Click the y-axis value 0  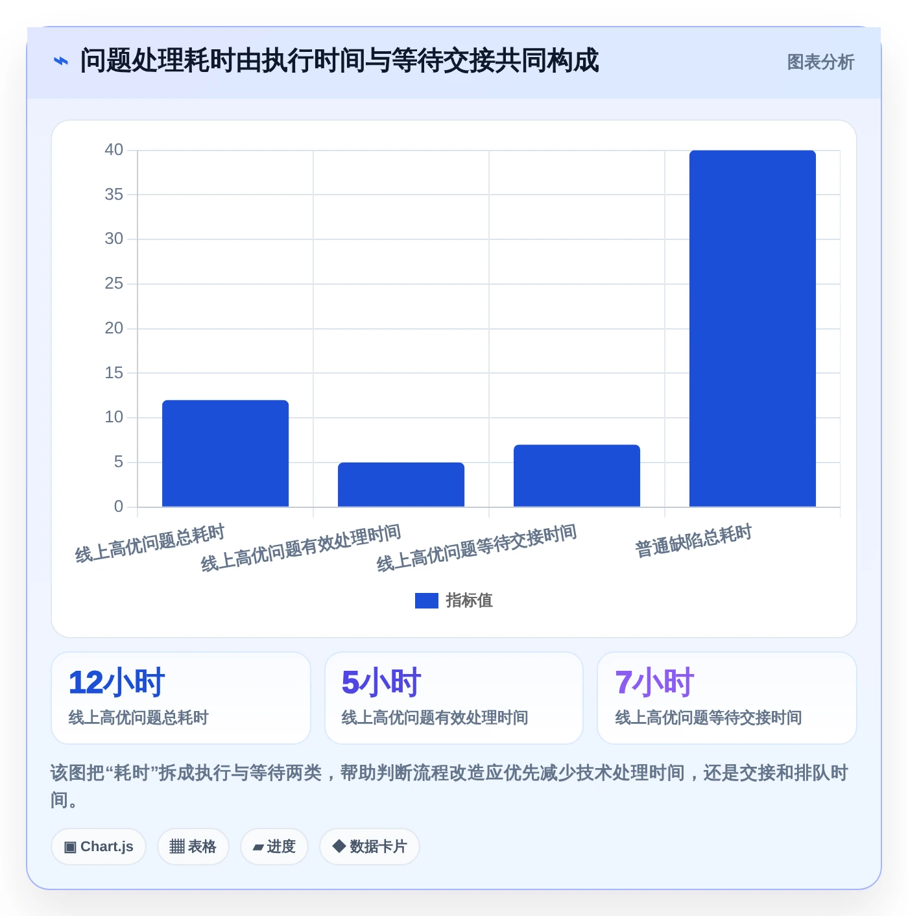pyautogui.click(x=119, y=507)
